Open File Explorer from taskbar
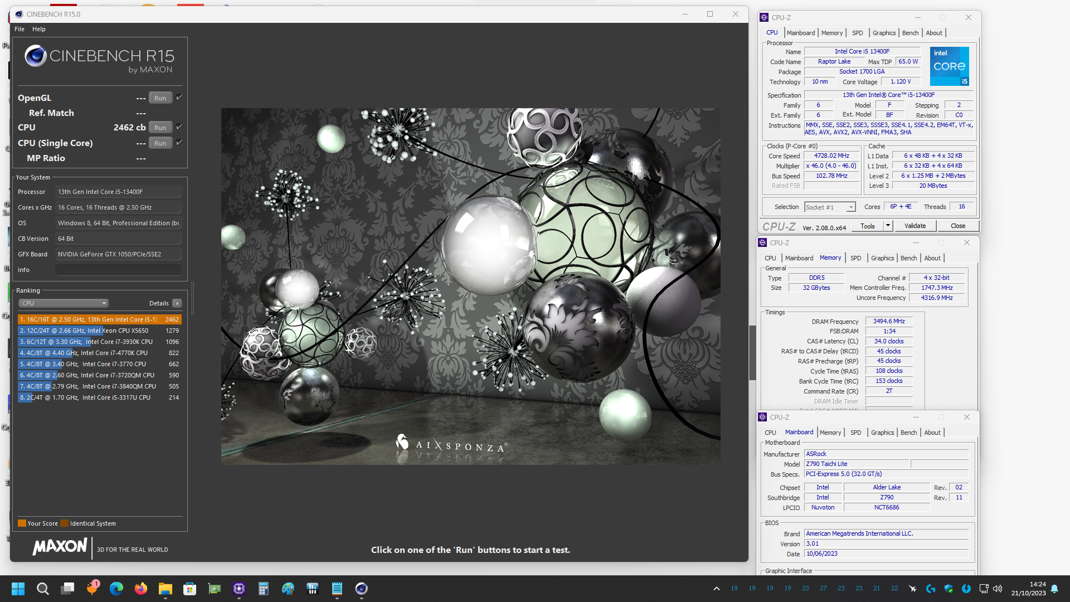The image size is (1070, 602). (166, 589)
